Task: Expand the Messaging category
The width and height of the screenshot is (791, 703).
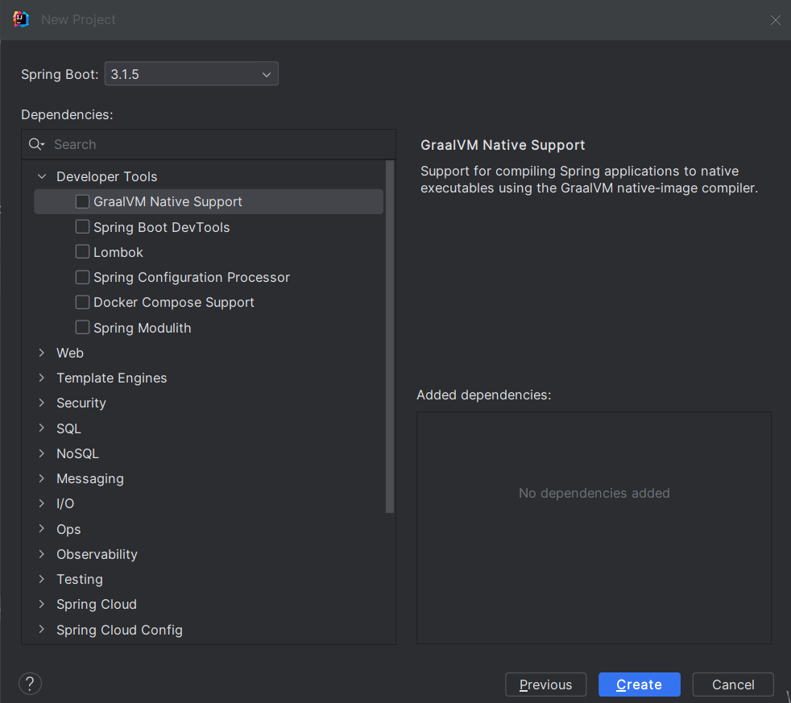Action: click(42, 478)
